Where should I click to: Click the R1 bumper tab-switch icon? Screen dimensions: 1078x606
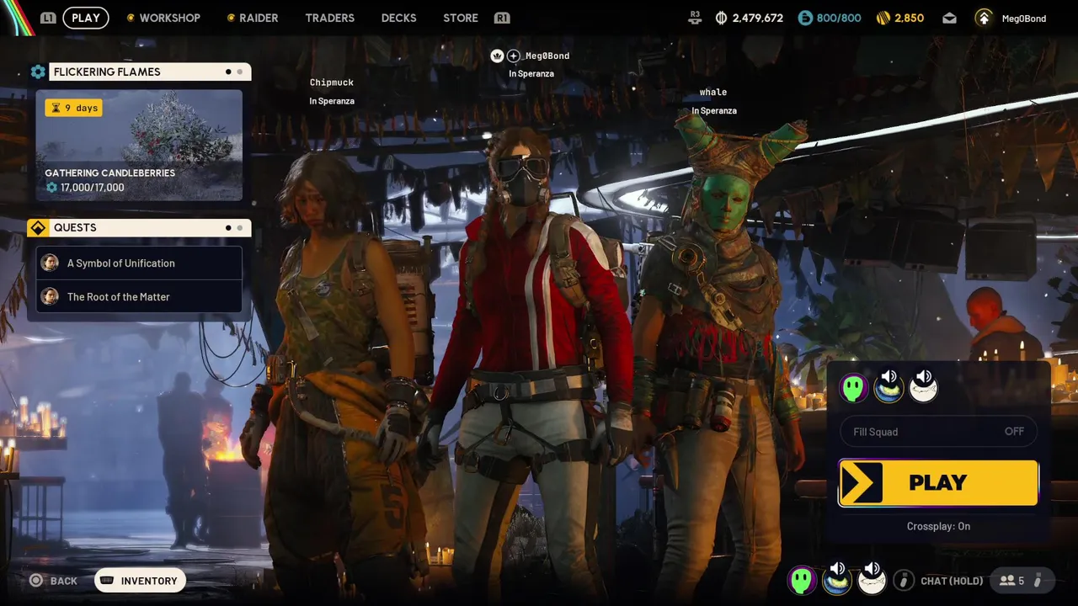[502, 18]
